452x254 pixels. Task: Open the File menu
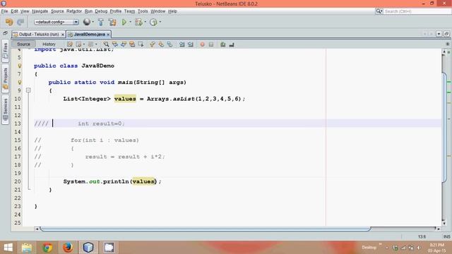(x=4, y=11)
